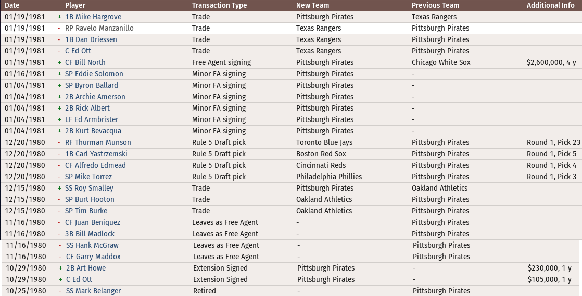View SP Burt Hooton's player page
The width and height of the screenshot is (582, 296).
pyautogui.click(x=90, y=199)
